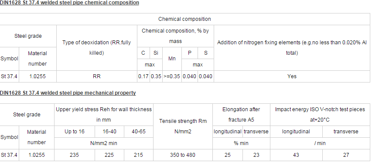372x162 pixels.
Task: Click the Si value 0.35 cell
Action: click(156, 76)
